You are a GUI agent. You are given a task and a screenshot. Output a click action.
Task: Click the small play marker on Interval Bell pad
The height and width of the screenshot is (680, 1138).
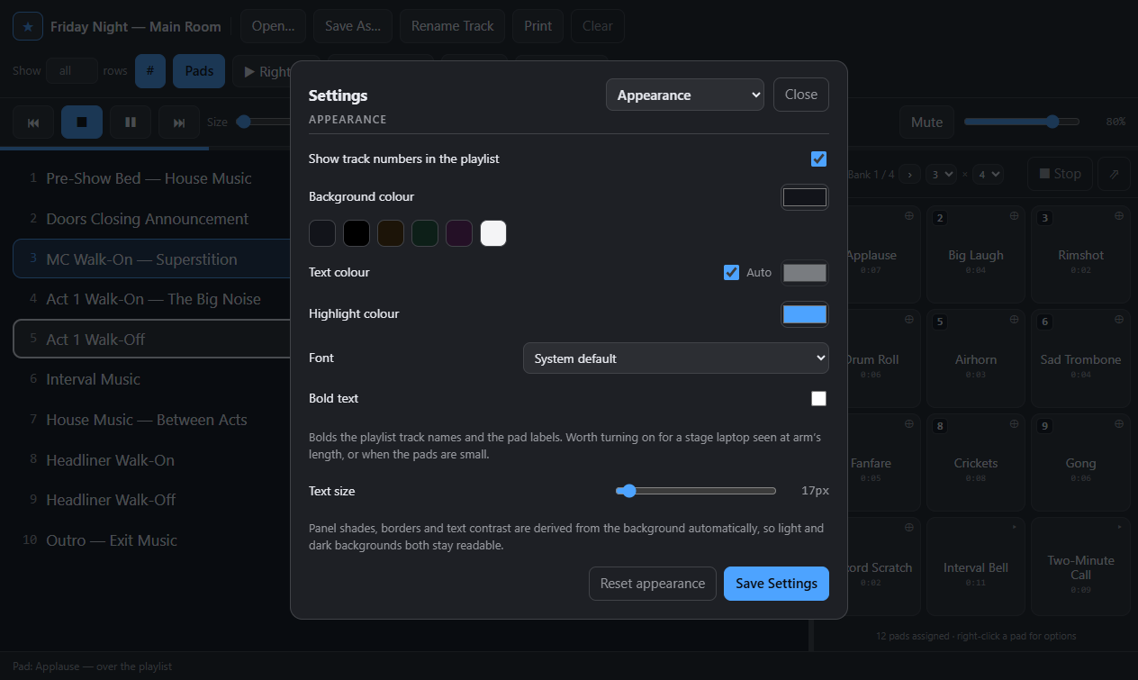1015,527
